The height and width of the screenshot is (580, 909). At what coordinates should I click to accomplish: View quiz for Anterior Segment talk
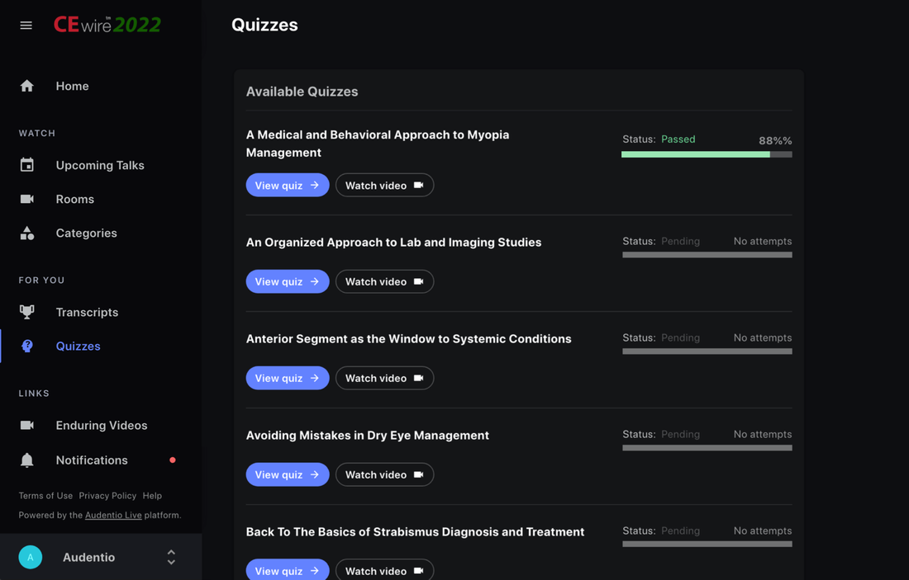(287, 379)
